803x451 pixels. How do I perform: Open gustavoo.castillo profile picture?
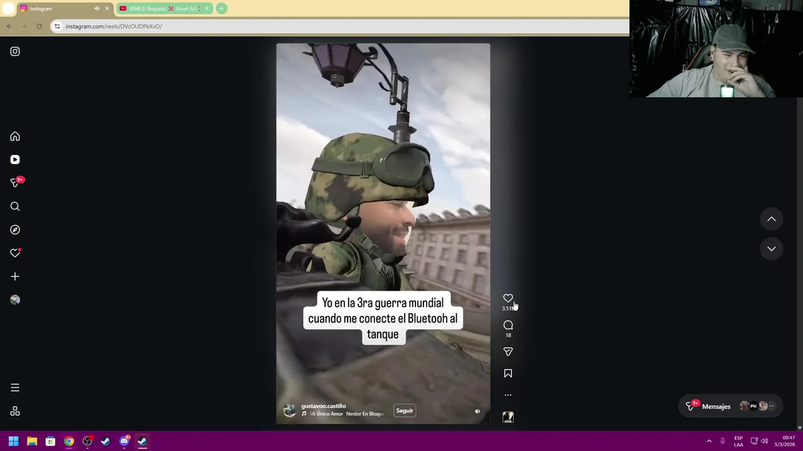tap(289, 410)
